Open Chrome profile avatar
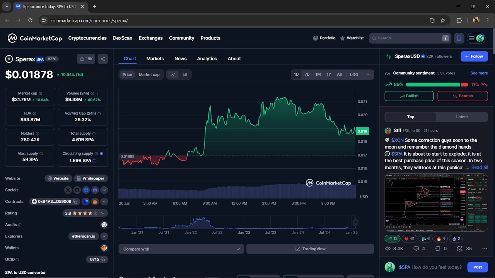The height and width of the screenshot is (278, 495). 476,20
